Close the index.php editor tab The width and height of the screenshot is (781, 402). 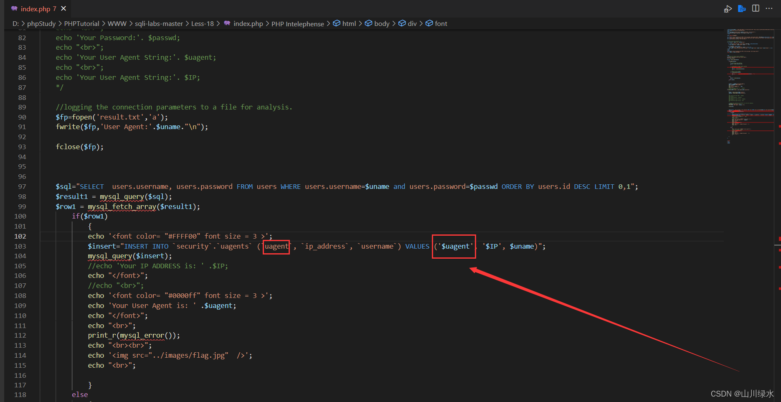[63, 8]
